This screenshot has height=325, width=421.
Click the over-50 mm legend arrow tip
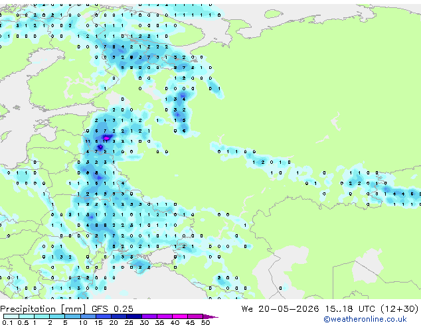[210, 317]
